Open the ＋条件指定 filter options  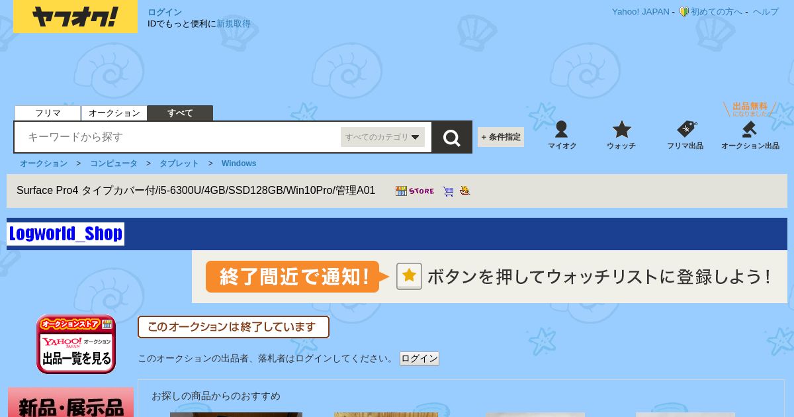tap(501, 137)
